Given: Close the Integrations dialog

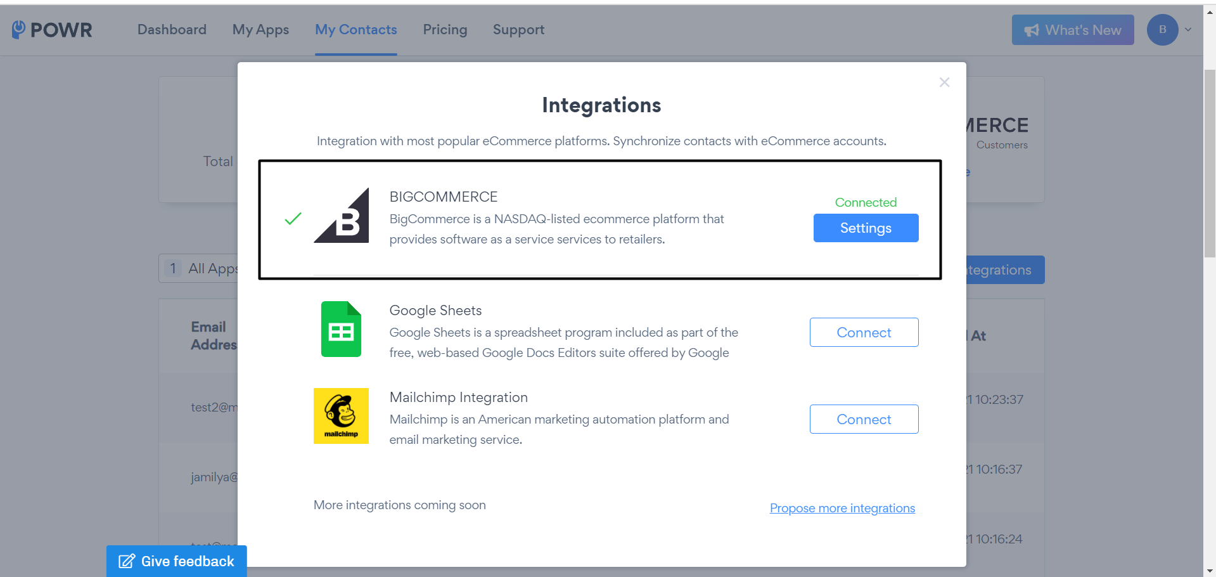Looking at the screenshot, I should pyautogui.click(x=944, y=82).
